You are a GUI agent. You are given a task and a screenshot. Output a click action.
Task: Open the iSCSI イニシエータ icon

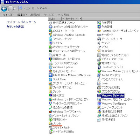coord(50,31)
